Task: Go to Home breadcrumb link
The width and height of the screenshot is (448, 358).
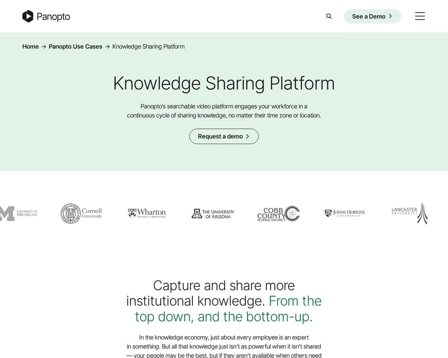Action: coord(30,46)
